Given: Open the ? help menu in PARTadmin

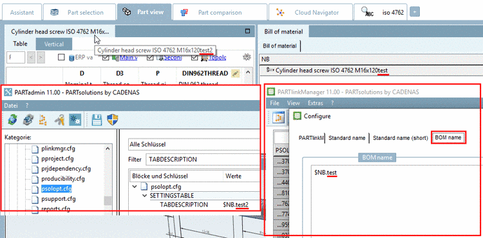Looking at the screenshot, I should (27, 105).
